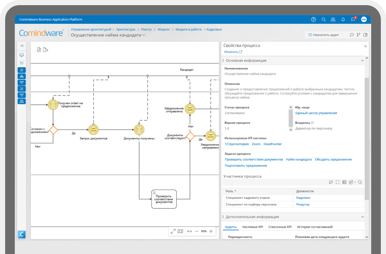Open Подготовить предложение task link
This screenshot has height=254, width=386.
click(246, 166)
